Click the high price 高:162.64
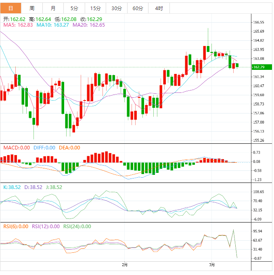The image size is (274, 275). pos(40,19)
